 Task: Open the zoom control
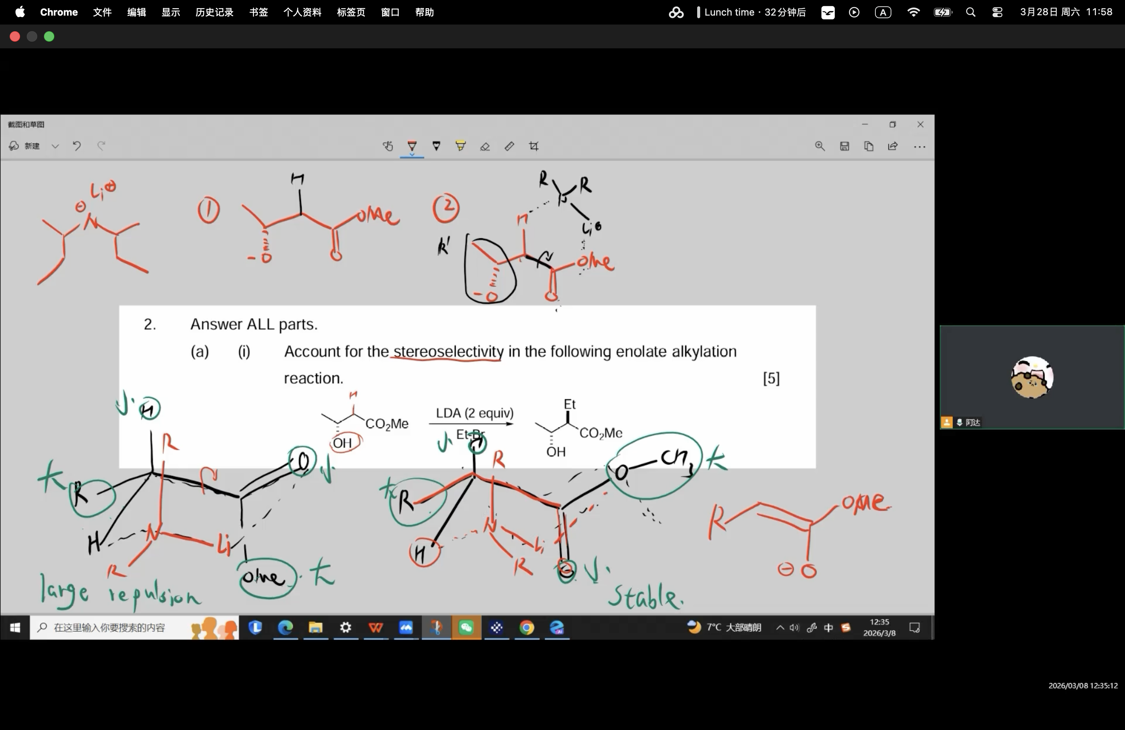[820, 146]
